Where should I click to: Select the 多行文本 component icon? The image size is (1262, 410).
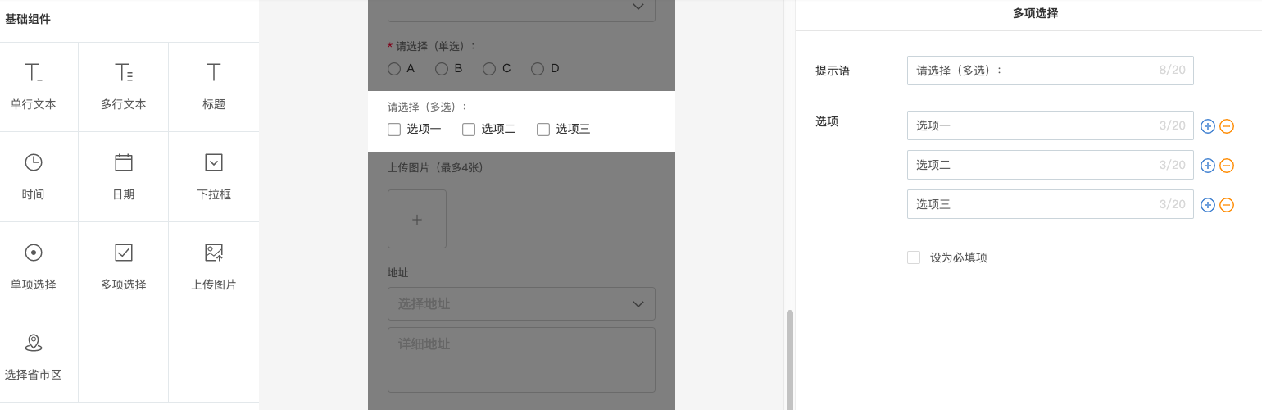click(x=124, y=72)
